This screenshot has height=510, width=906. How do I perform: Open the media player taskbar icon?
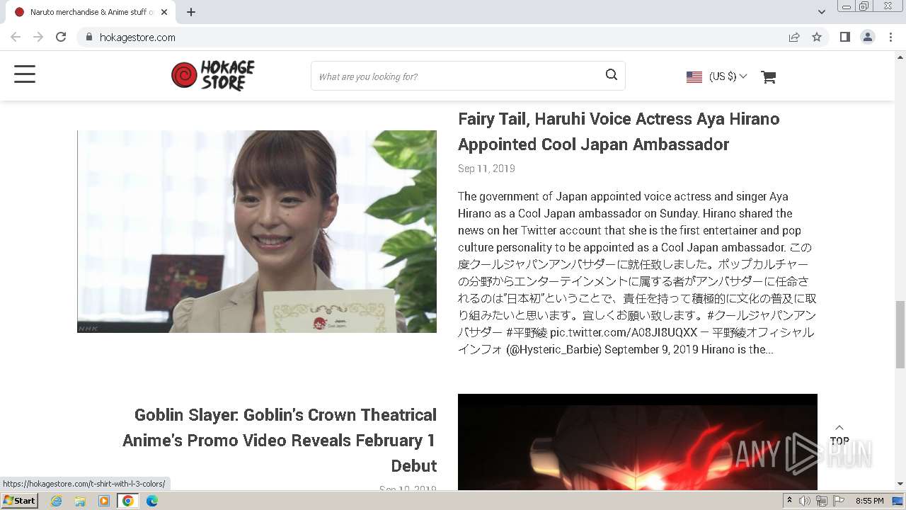(104, 501)
